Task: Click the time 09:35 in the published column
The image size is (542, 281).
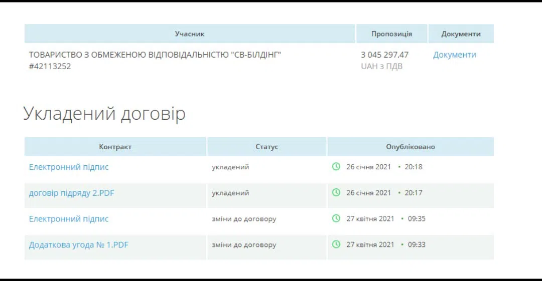Action: pyautogui.click(x=417, y=218)
